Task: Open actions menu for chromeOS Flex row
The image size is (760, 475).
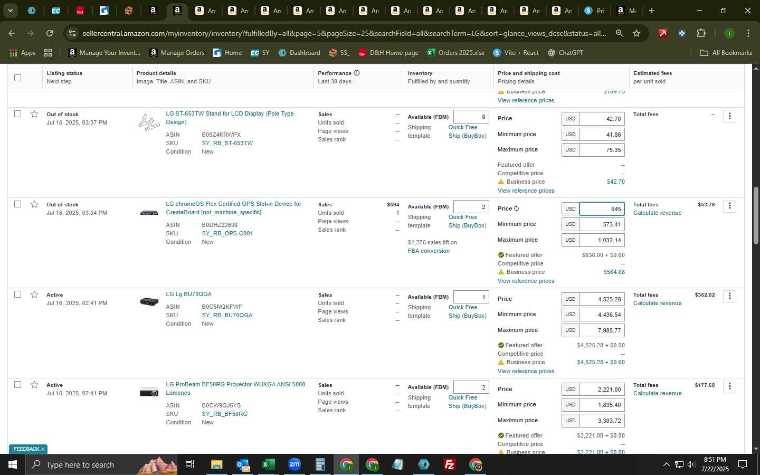Action: [729, 206]
